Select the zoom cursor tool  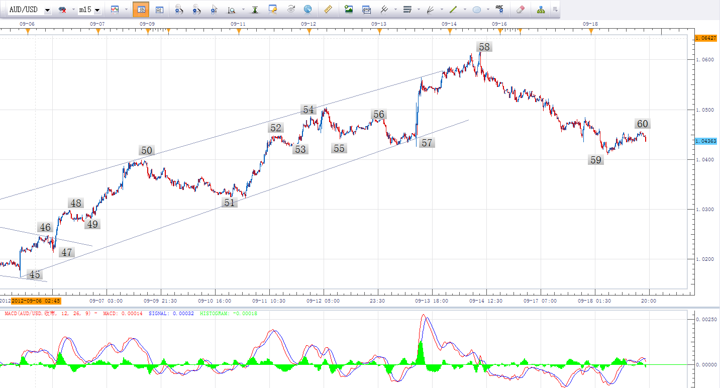214,10
